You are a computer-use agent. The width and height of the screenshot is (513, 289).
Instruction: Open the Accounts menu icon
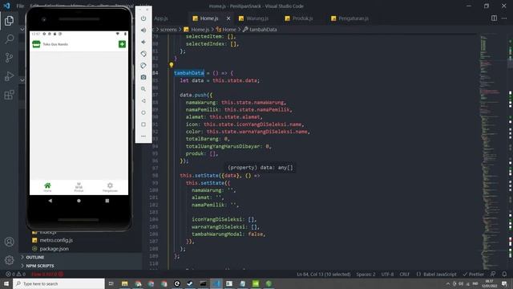click(9, 242)
